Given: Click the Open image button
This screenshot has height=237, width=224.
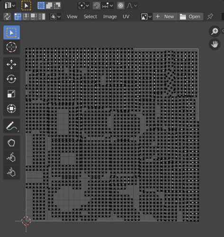Looking at the screenshot, I should (x=191, y=17).
